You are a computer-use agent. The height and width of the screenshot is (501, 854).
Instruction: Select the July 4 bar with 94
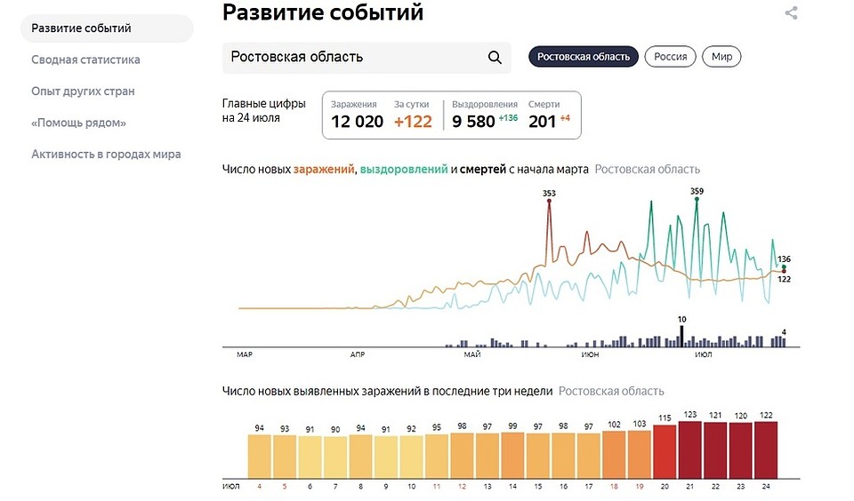pos(259,457)
